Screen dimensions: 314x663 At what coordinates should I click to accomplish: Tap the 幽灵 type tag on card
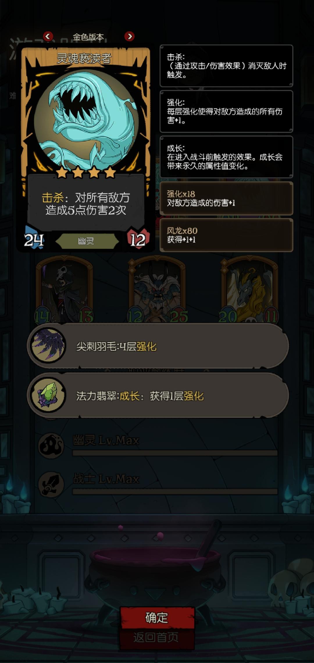[86, 241]
